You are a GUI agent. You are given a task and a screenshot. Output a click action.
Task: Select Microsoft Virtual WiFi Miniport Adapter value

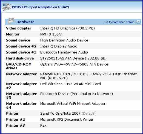point(73,104)
